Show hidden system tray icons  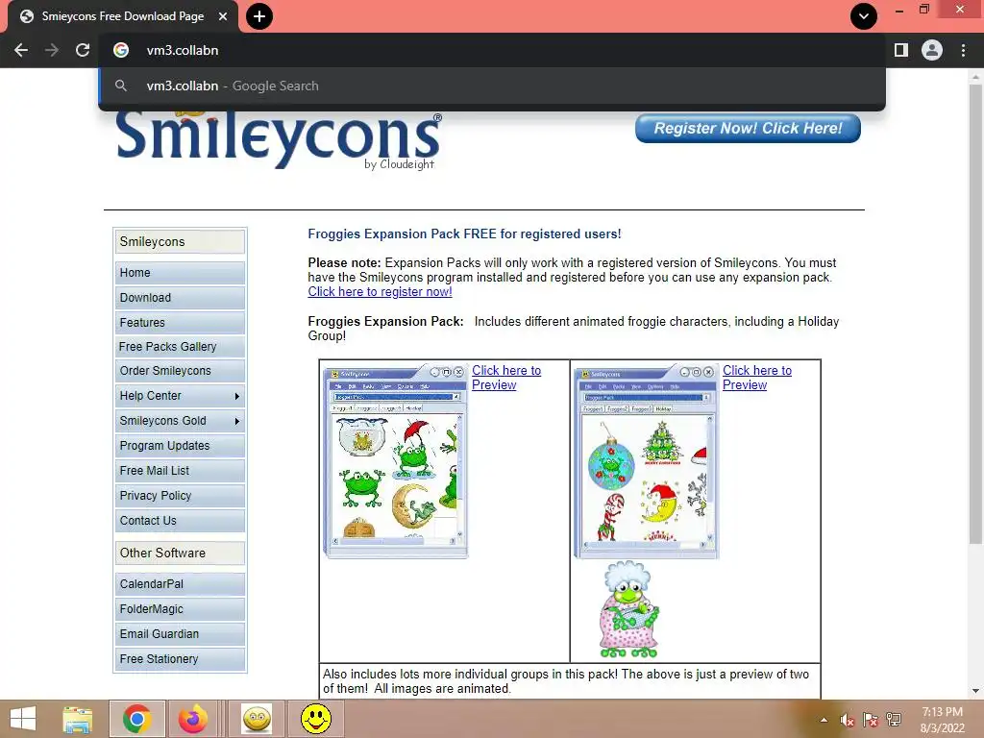point(824,720)
